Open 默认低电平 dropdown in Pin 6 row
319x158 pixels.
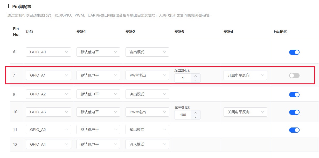[98, 52]
